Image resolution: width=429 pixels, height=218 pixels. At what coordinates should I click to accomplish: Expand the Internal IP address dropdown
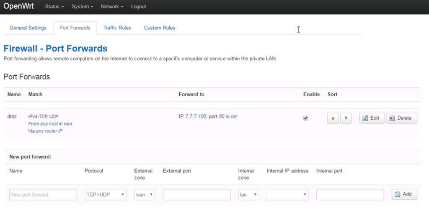click(x=287, y=195)
